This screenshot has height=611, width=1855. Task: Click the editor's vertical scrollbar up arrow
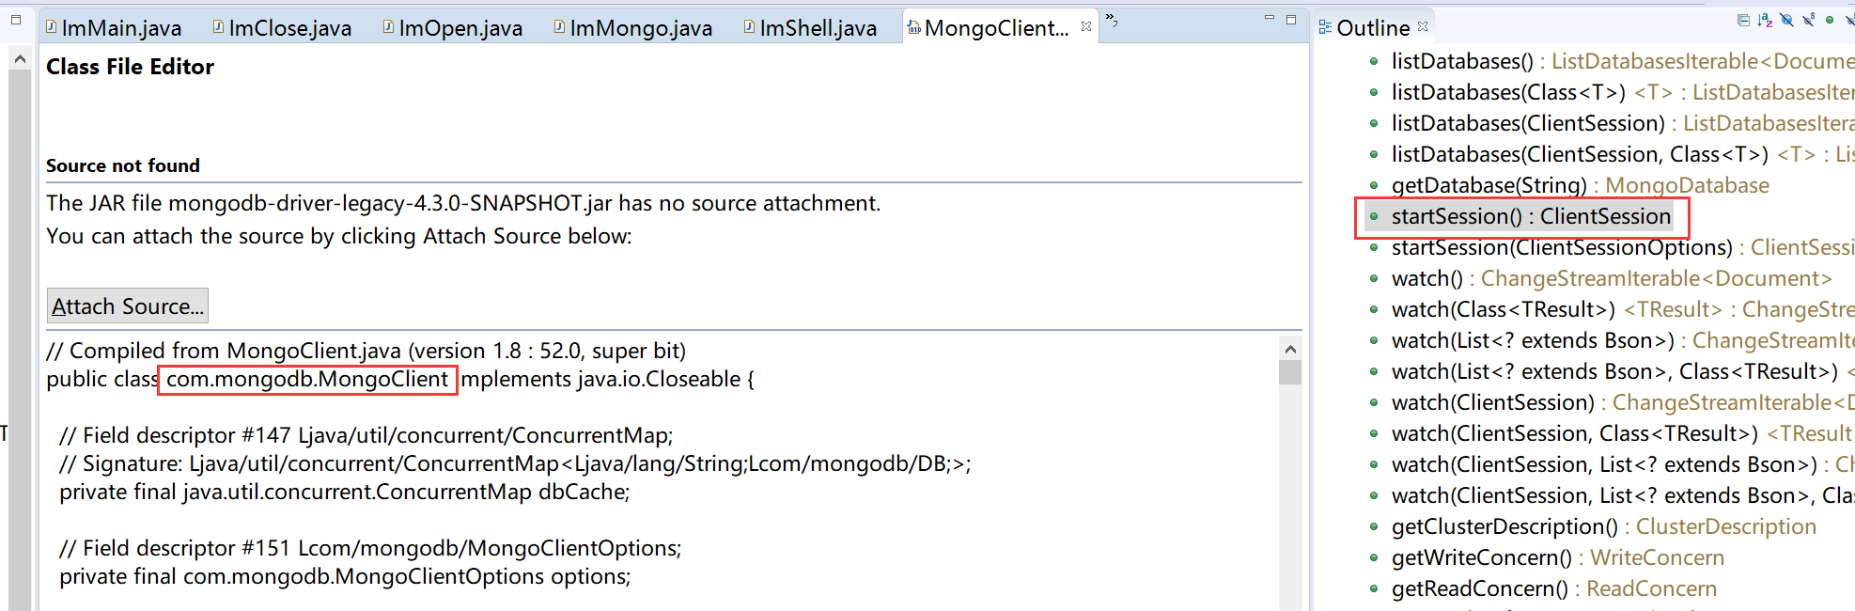tap(1291, 347)
